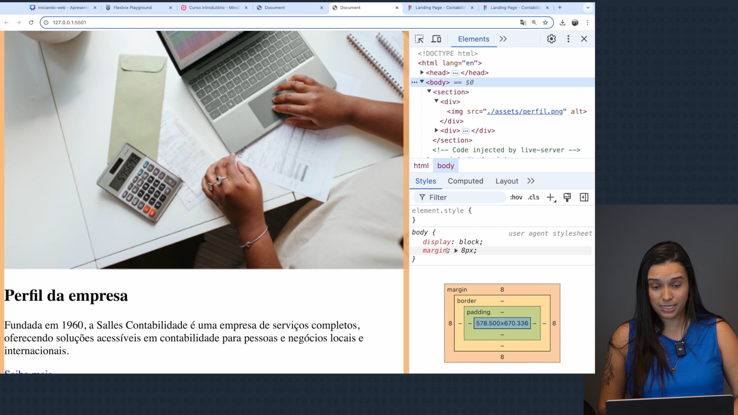Open the assets/perfil.png source link

pos(525,111)
